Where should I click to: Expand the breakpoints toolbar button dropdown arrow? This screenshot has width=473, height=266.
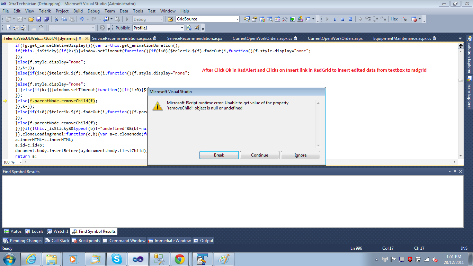[419, 19]
